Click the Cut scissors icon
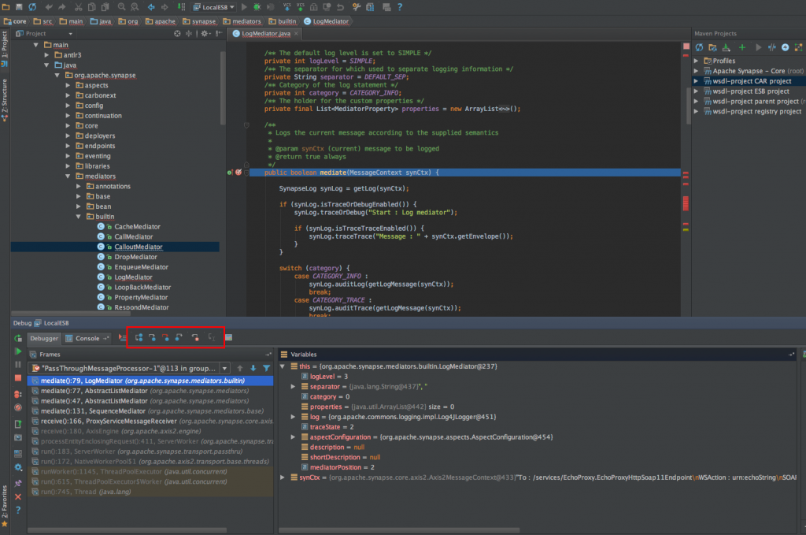Screen dimensions: 806x535 (78, 7)
